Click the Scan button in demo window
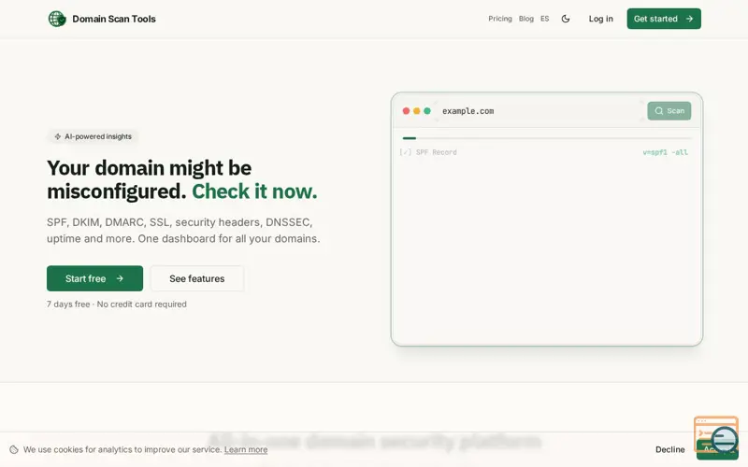The width and height of the screenshot is (748, 467). tap(669, 111)
